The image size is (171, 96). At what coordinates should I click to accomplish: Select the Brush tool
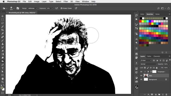[2, 41]
